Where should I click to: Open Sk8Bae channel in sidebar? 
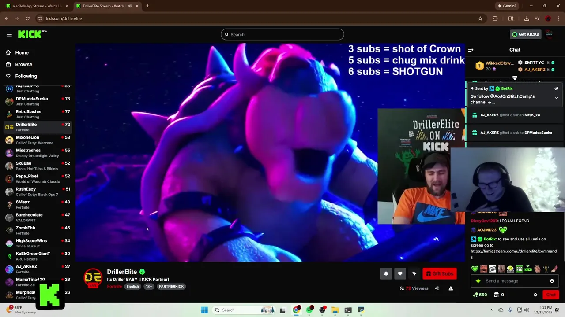[x=38, y=166]
